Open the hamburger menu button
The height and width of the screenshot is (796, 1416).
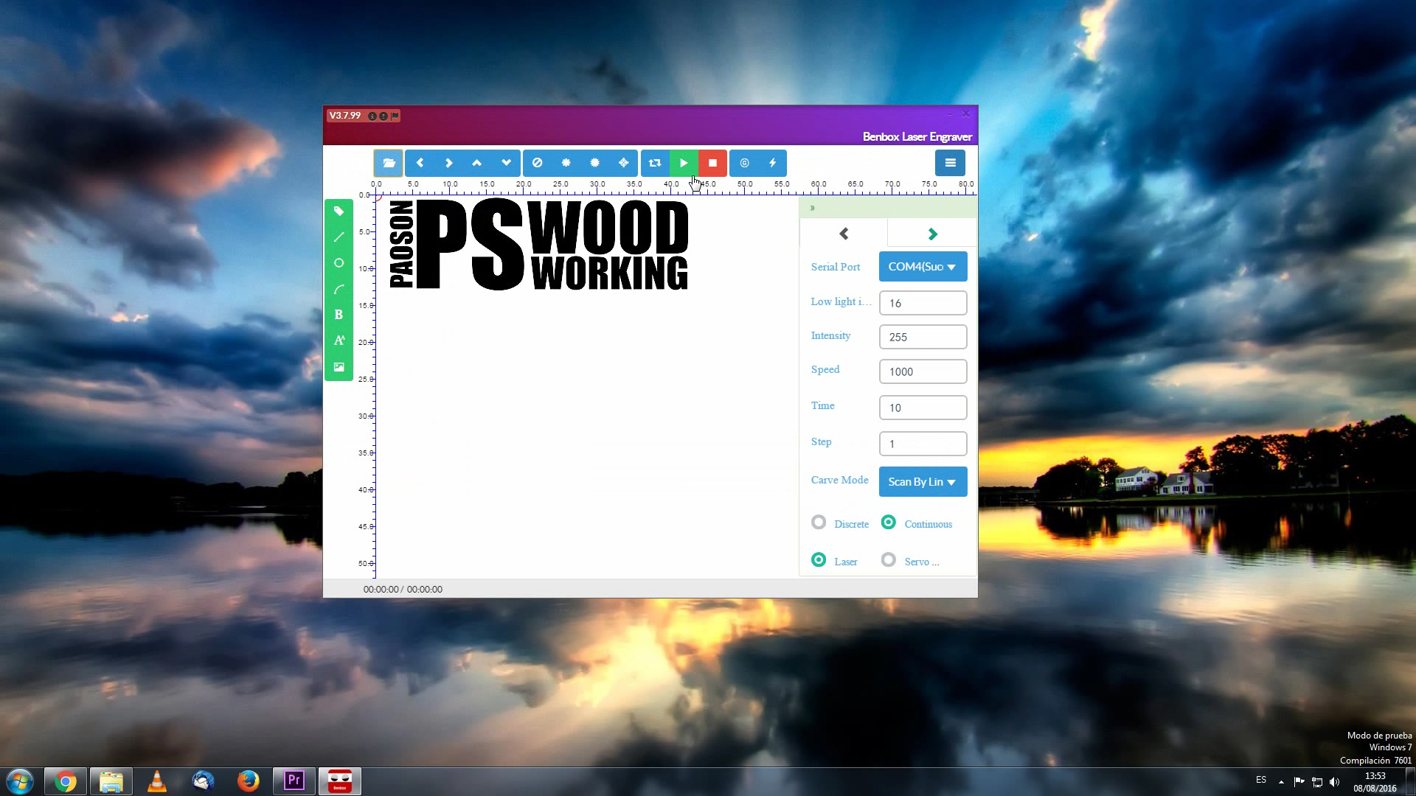(x=950, y=163)
